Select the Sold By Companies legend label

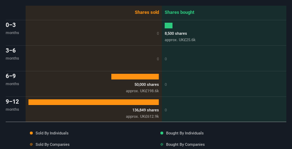pyautogui.click(x=53, y=144)
